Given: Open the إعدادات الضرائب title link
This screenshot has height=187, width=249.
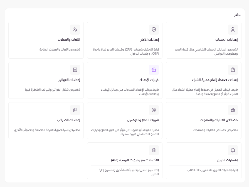Looking at the screenshot, I should point(69,120).
